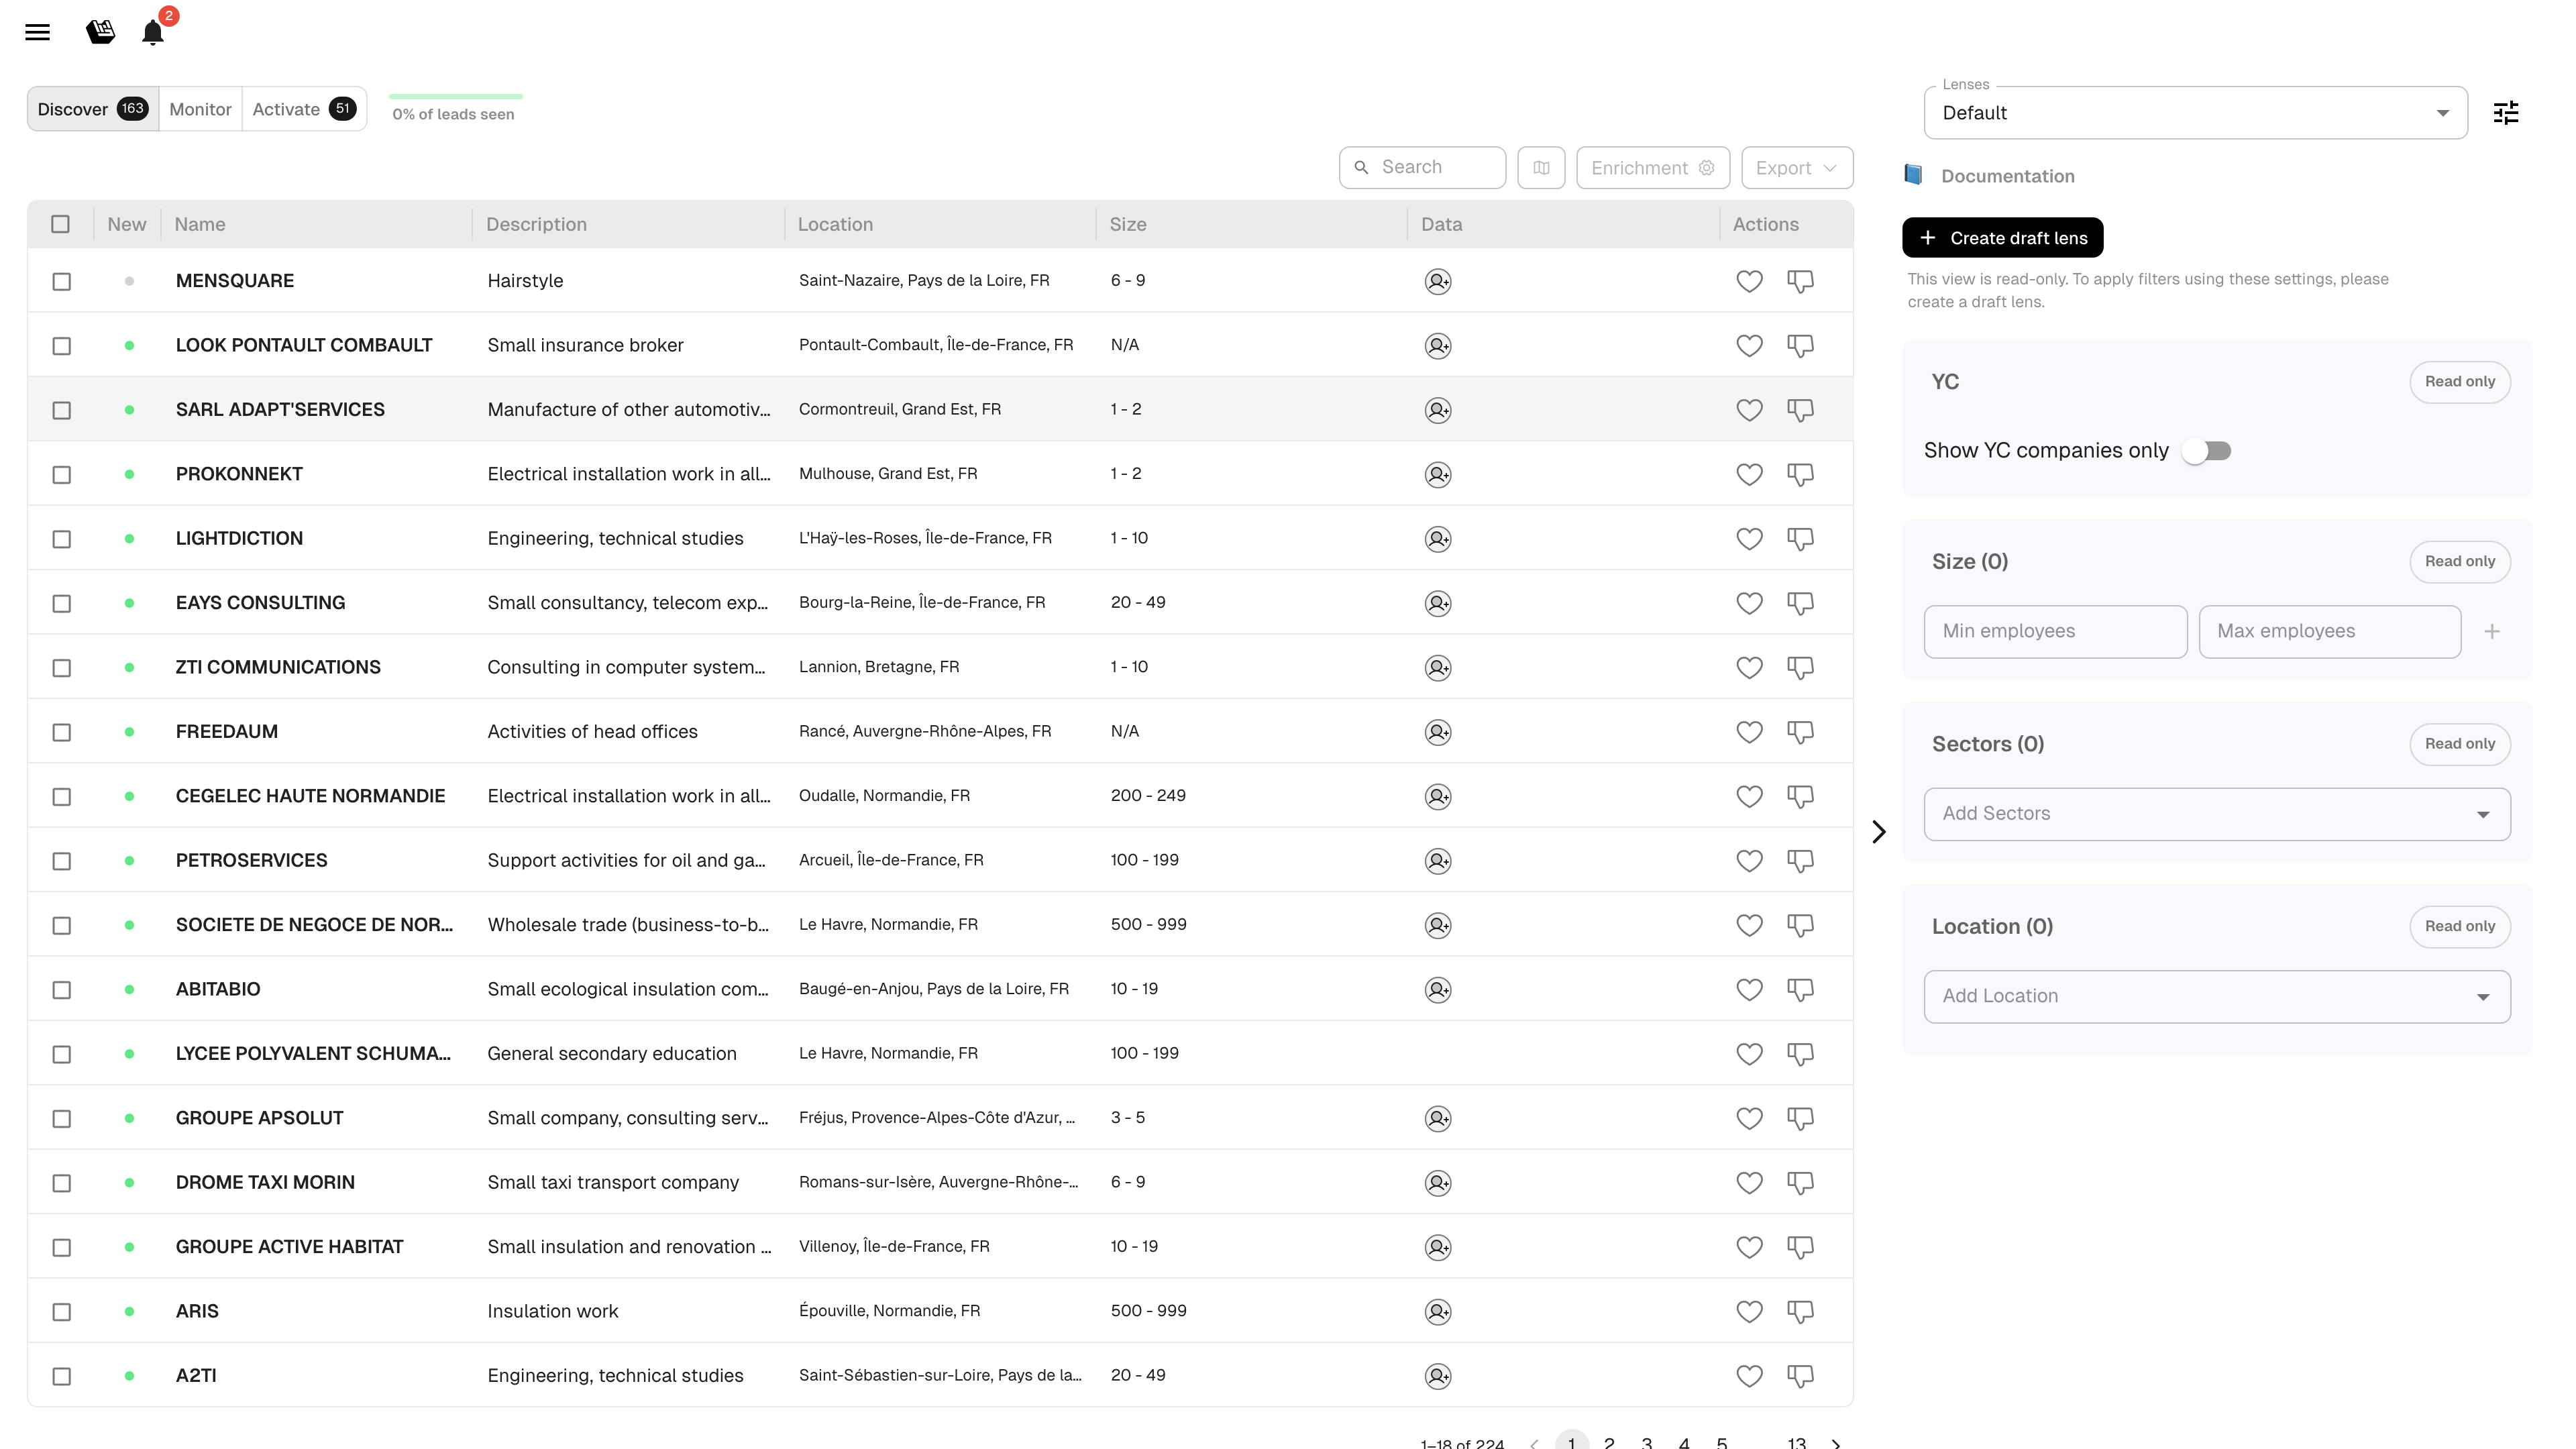Check the select-all header checkbox
The image size is (2576, 1449).
(x=61, y=224)
